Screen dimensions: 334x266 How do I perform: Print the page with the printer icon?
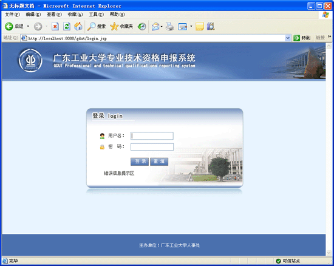tap(170, 26)
